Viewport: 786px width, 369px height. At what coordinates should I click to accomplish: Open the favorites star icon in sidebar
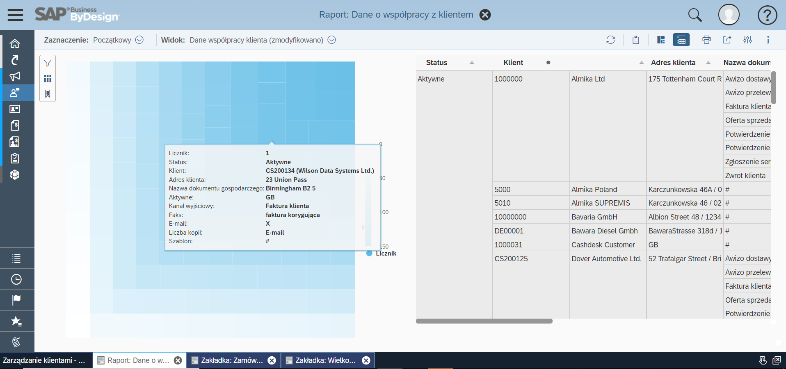point(16,321)
